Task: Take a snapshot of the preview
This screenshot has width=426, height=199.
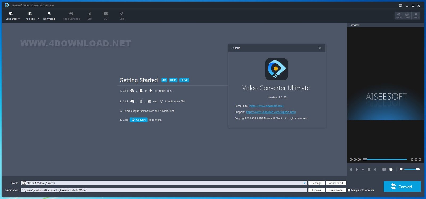Action: pyautogui.click(x=384, y=169)
